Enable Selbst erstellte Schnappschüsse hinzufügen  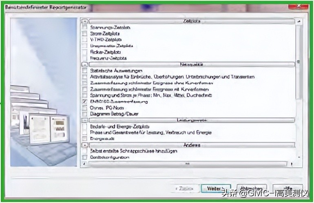85,151
